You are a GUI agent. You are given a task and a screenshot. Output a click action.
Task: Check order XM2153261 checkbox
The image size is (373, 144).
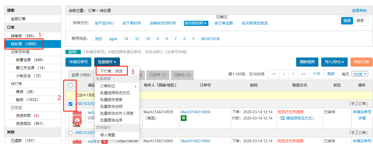point(71,133)
